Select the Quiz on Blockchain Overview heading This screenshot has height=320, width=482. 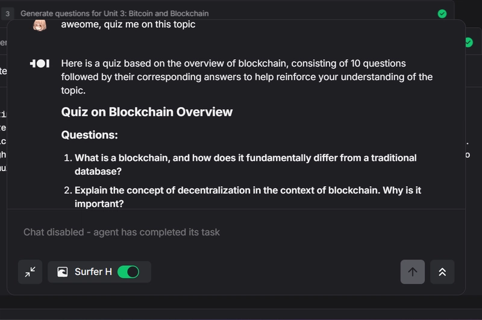(146, 112)
